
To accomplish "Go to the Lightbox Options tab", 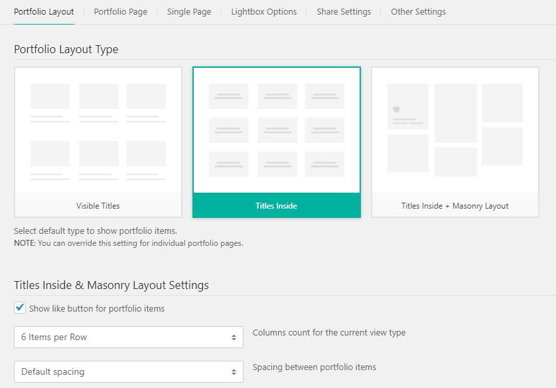I will [263, 12].
